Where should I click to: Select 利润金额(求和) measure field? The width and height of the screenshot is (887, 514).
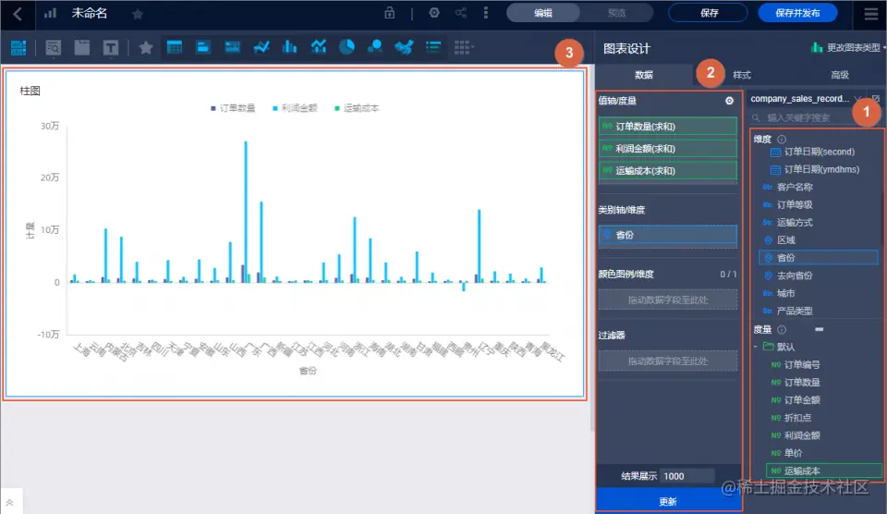tap(668, 148)
